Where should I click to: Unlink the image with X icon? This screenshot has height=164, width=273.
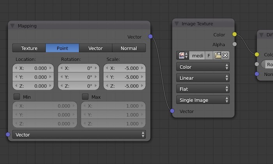[x=225, y=55]
